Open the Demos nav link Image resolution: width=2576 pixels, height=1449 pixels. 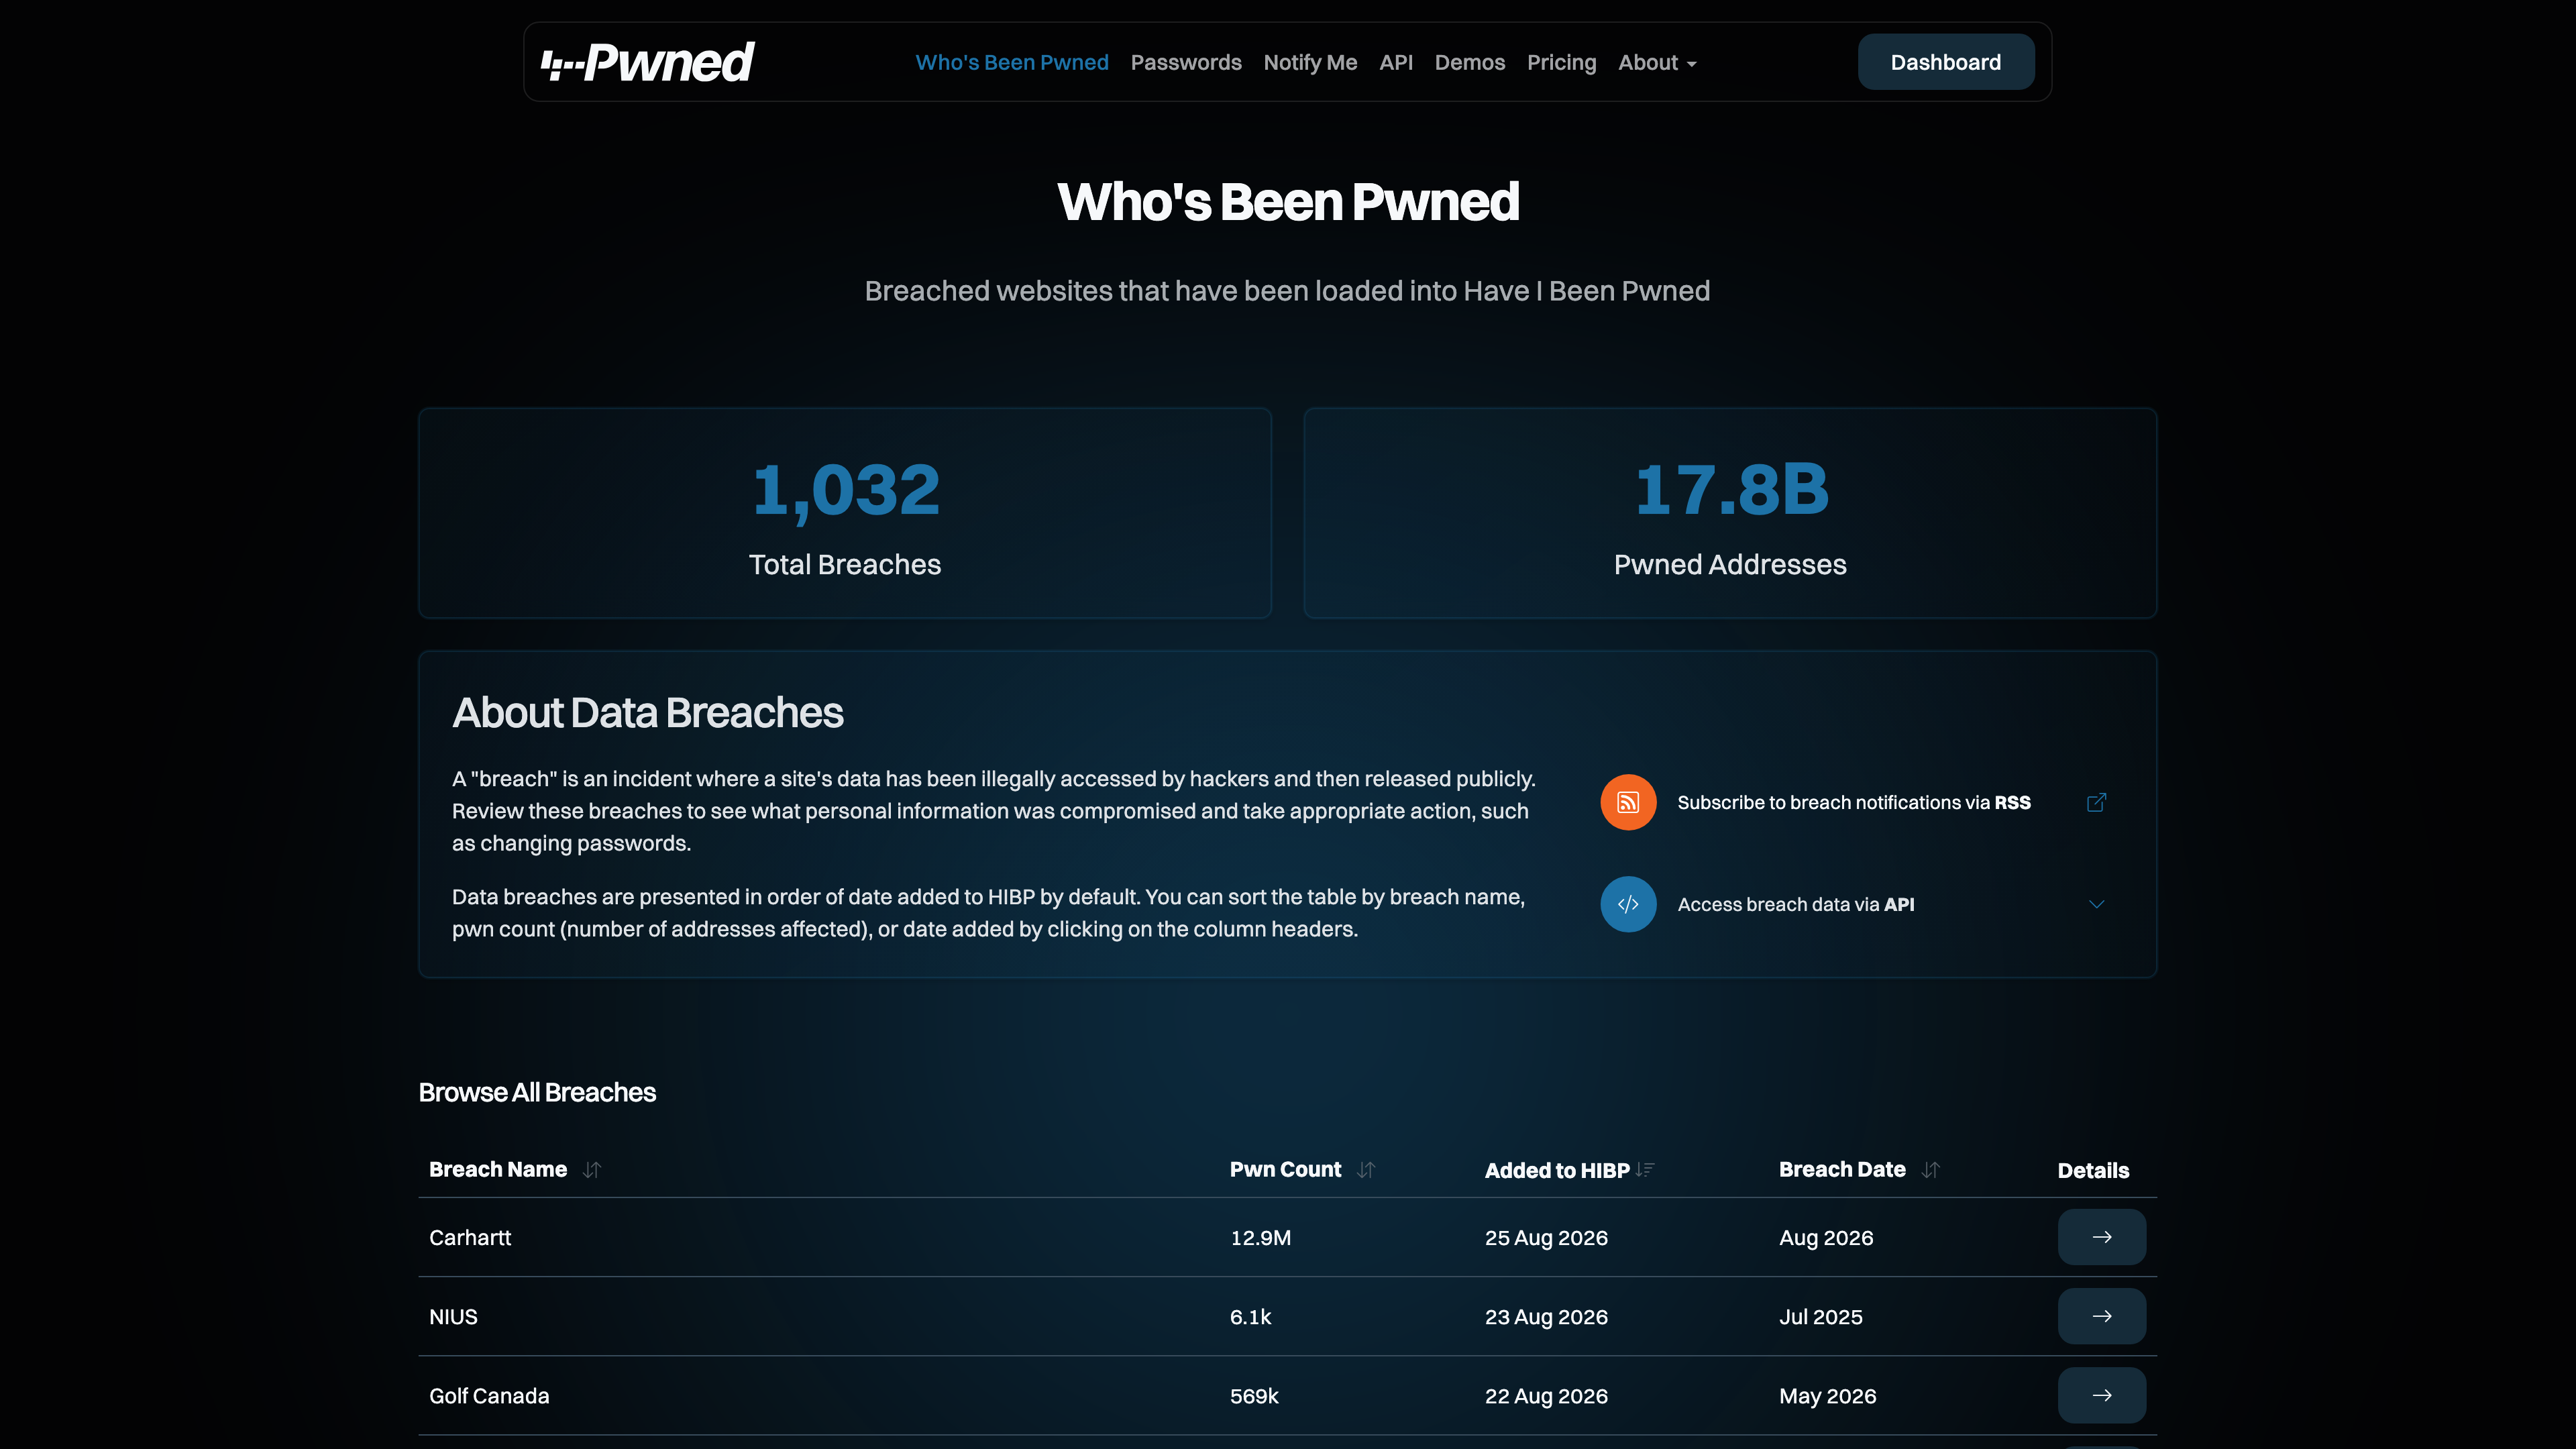(1469, 62)
